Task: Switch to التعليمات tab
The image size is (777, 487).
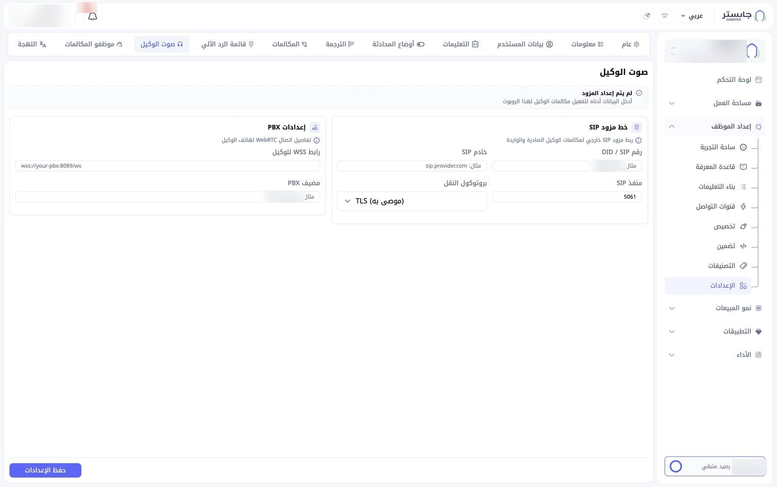Action: 460,44
